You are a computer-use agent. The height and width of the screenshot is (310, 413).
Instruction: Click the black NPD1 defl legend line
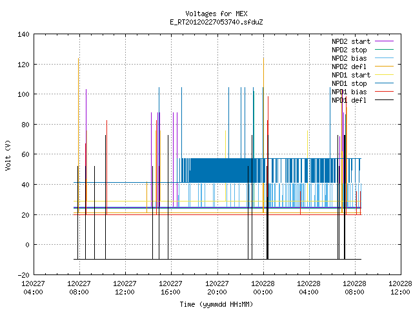click(384, 100)
